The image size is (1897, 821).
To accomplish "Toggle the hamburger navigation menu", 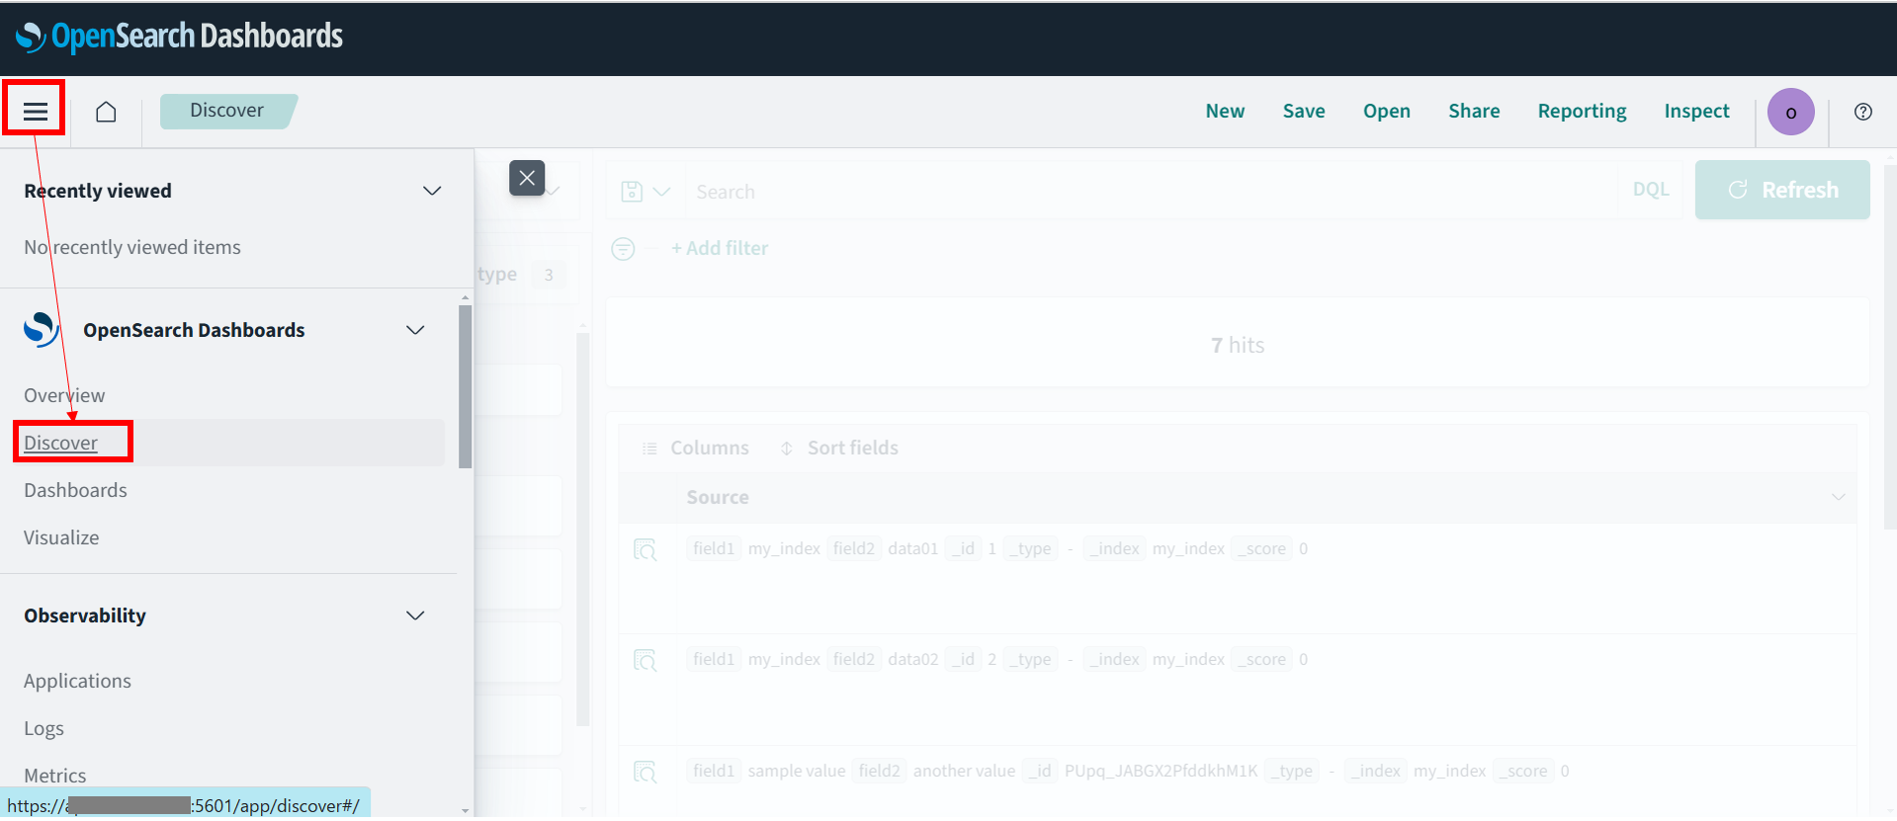I will (x=36, y=111).
